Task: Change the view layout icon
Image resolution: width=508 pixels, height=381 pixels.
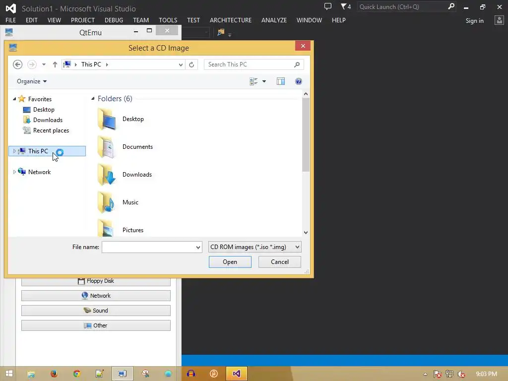Action: coord(254,81)
